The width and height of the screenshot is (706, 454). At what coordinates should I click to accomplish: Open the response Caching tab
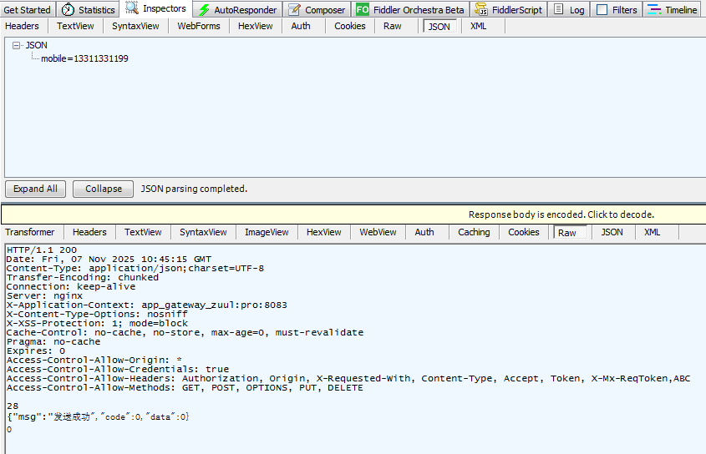click(x=474, y=232)
